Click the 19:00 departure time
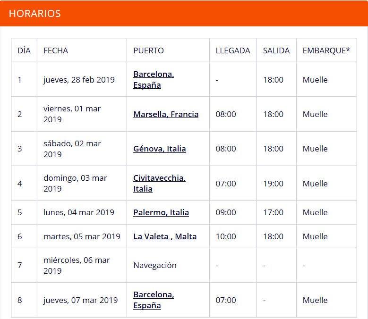 [x=274, y=184]
